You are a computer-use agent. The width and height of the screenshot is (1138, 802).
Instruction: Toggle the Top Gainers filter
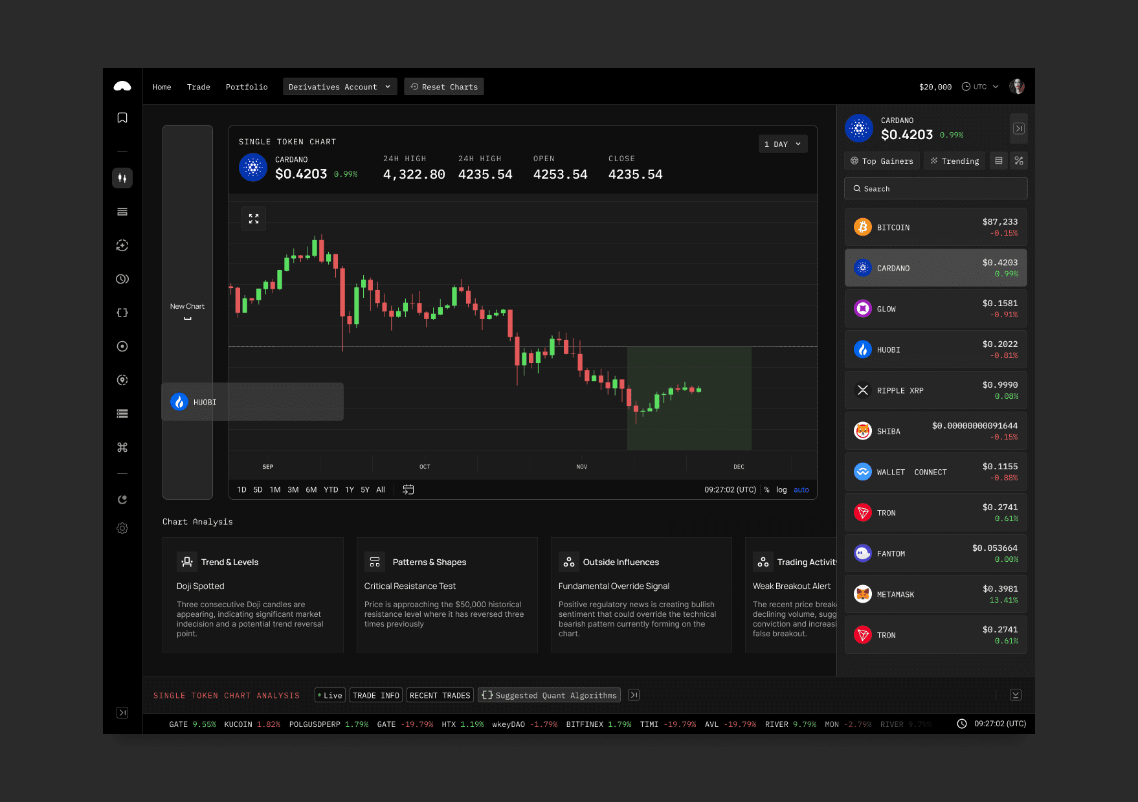click(882, 161)
